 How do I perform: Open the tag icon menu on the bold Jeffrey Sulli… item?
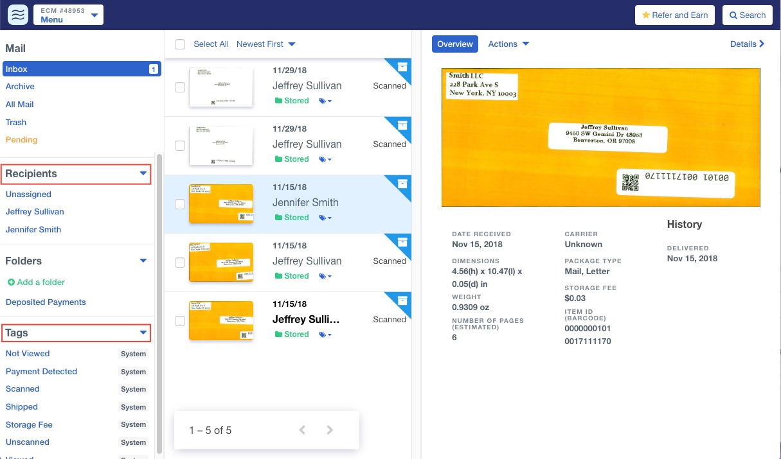[x=325, y=334]
